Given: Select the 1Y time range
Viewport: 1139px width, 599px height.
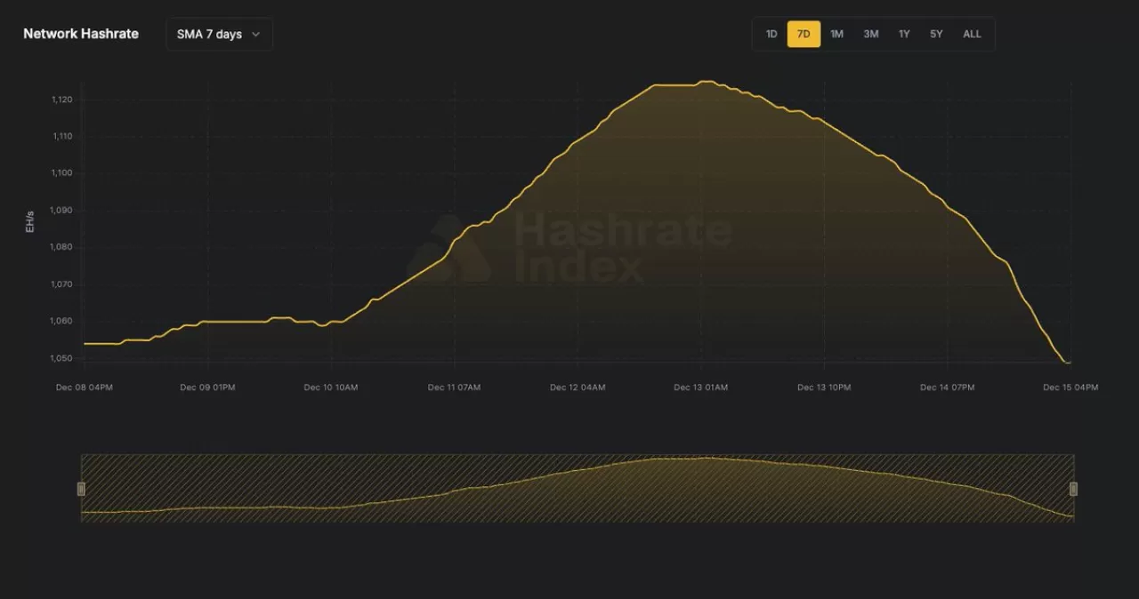Looking at the screenshot, I should (x=903, y=34).
